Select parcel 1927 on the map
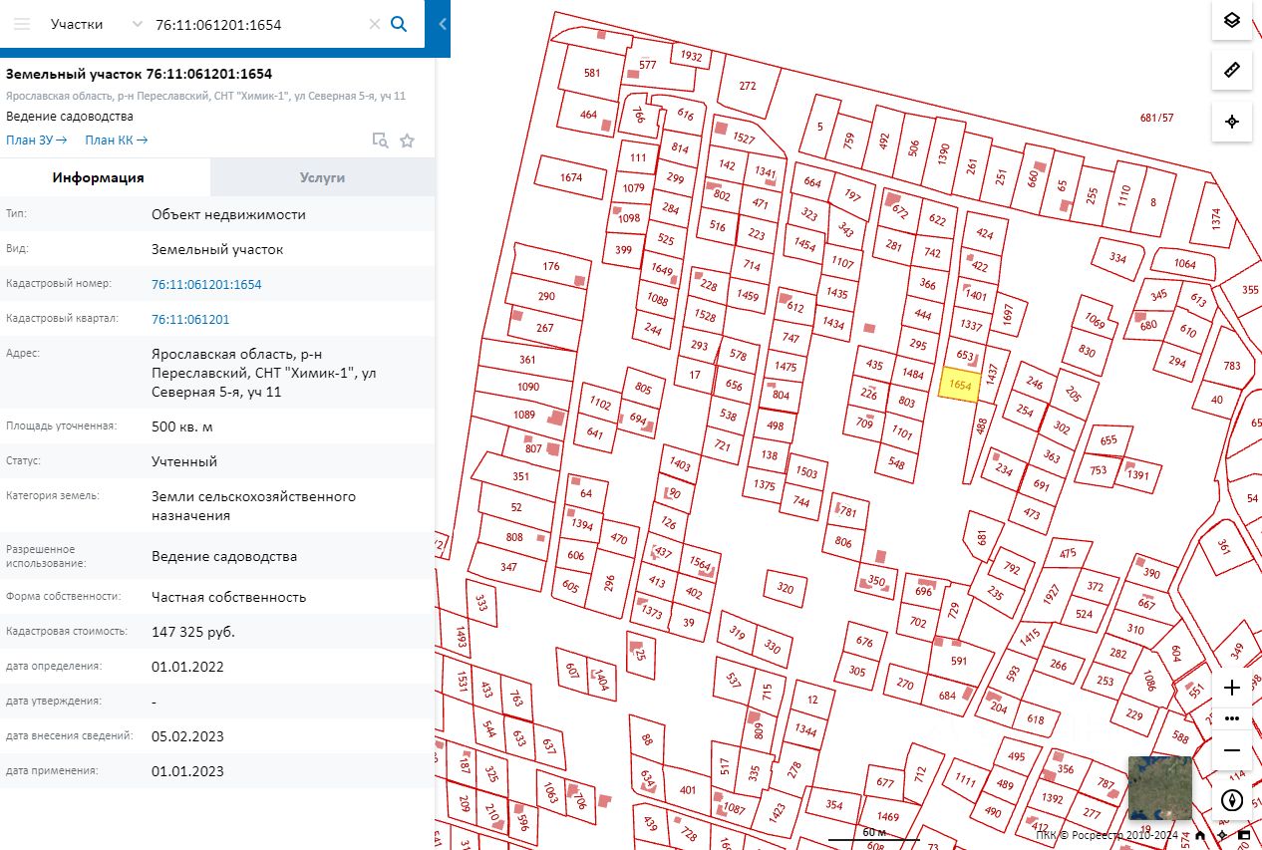 pyautogui.click(x=1051, y=595)
